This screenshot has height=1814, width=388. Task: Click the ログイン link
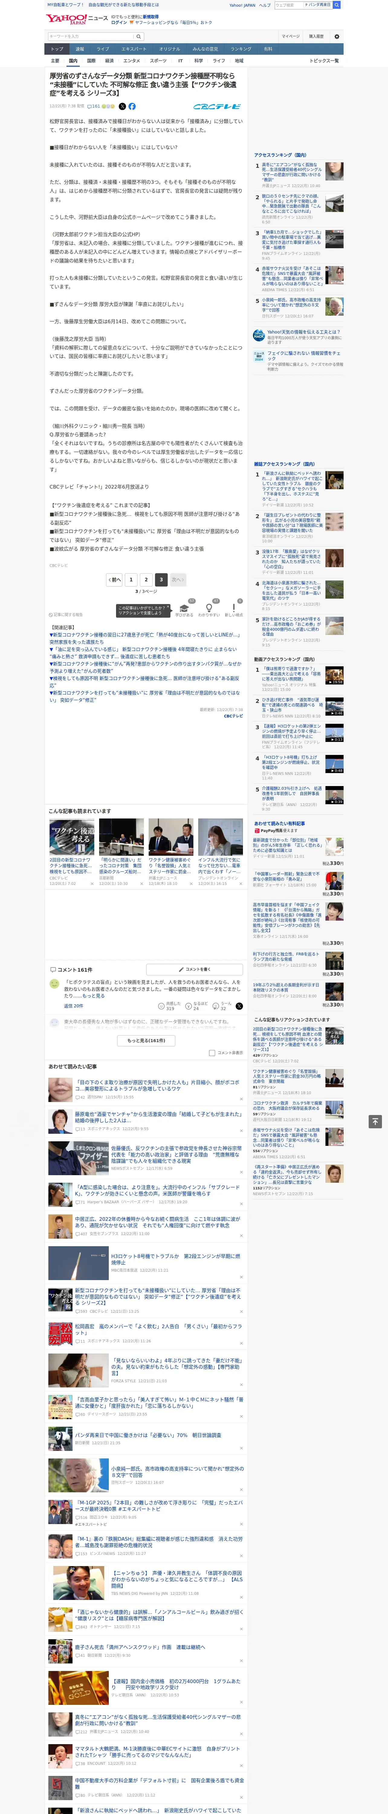pos(119,23)
